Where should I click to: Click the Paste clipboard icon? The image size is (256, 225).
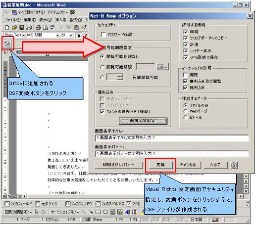(x=76, y=27)
